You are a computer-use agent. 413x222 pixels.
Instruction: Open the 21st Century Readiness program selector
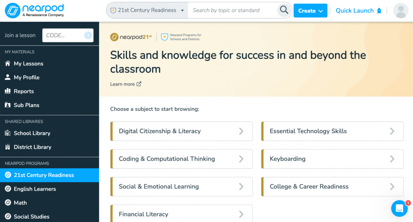coord(147,10)
